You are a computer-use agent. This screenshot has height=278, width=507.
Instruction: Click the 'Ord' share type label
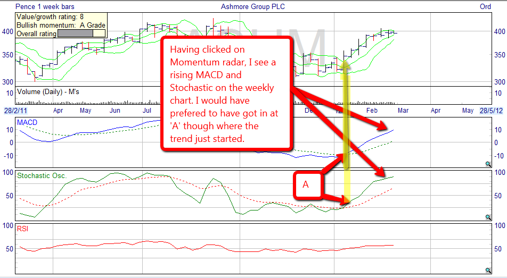485,6
